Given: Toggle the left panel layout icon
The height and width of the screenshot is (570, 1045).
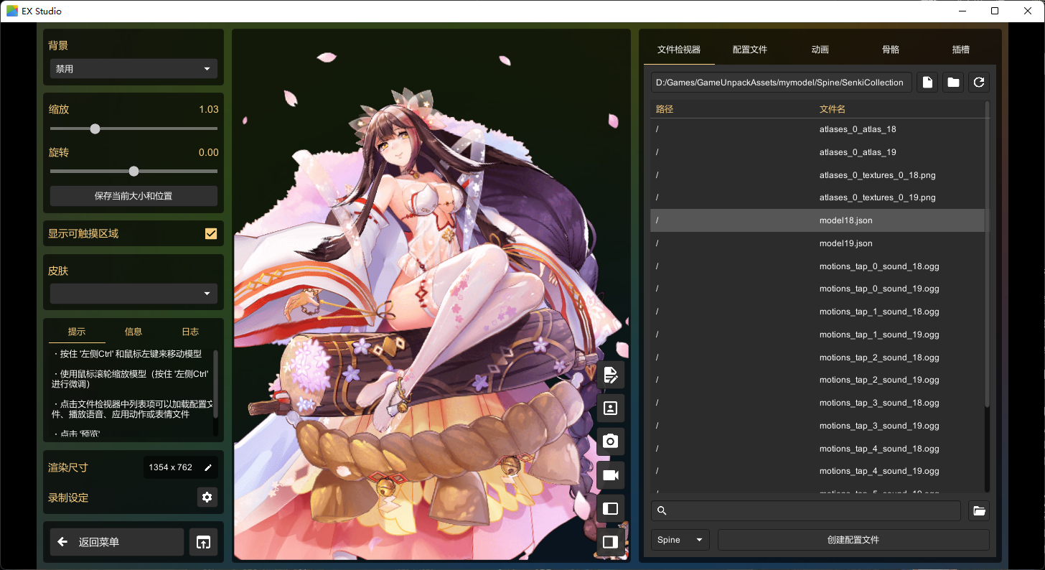Looking at the screenshot, I should [x=611, y=508].
